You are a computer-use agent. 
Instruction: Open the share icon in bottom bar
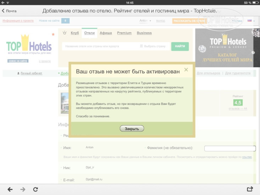(x=250, y=189)
